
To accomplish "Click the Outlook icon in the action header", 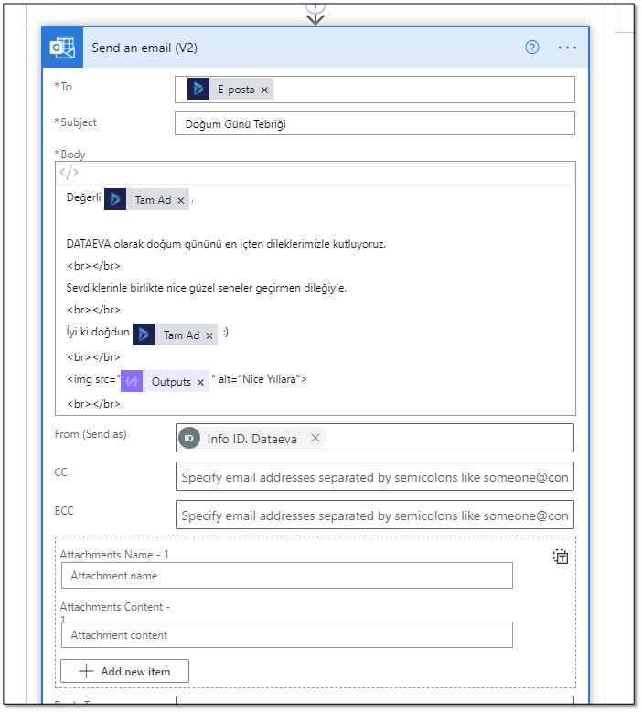I will [x=63, y=48].
